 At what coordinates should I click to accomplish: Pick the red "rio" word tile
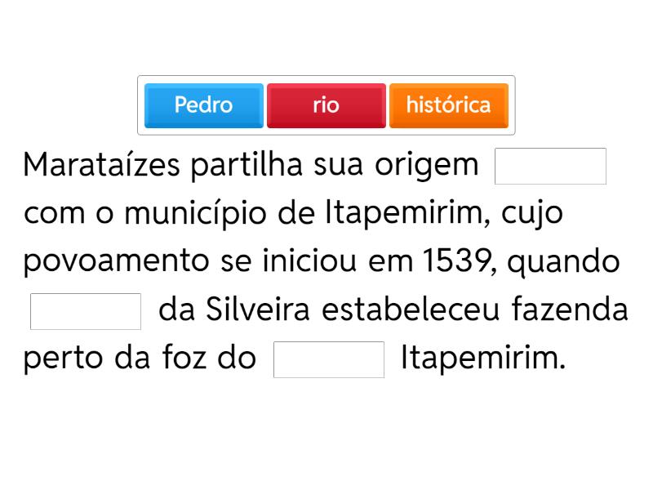326,105
